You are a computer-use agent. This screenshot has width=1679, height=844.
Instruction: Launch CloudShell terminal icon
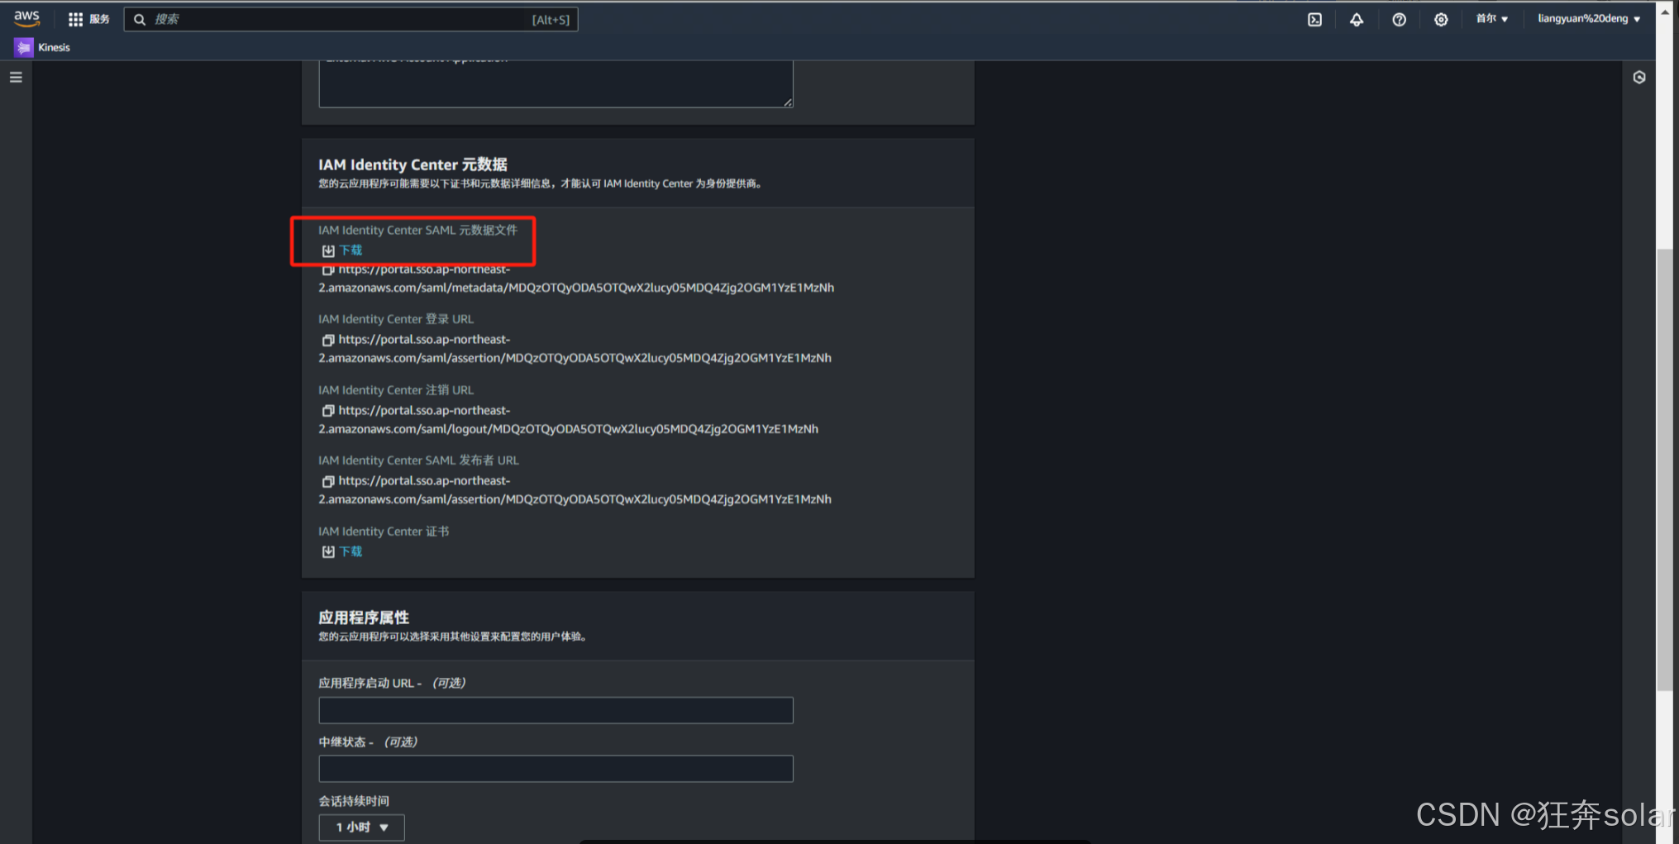click(1314, 19)
